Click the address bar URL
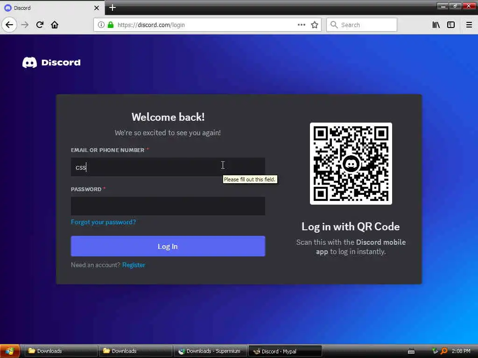Viewport: 478px width, 358px height. pyautogui.click(x=151, y=25)
